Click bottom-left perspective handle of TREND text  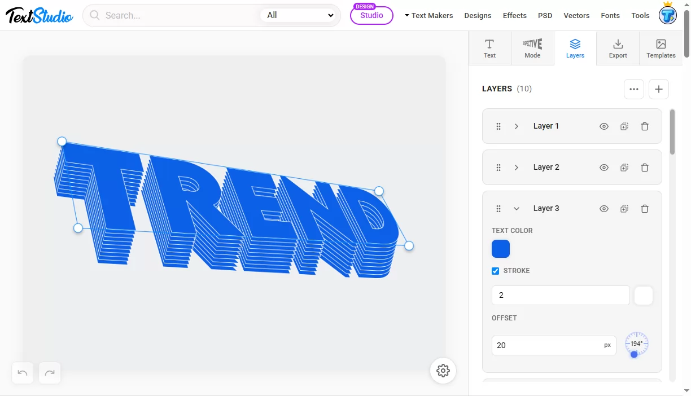click(78, 228)
